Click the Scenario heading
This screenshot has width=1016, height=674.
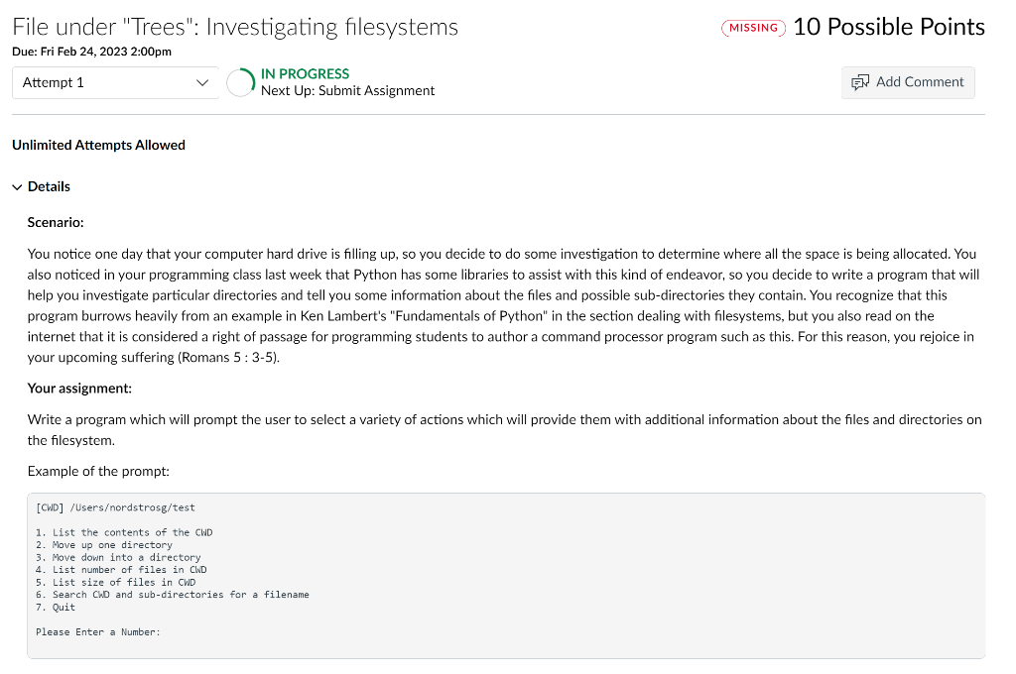[x=57, y=222]
